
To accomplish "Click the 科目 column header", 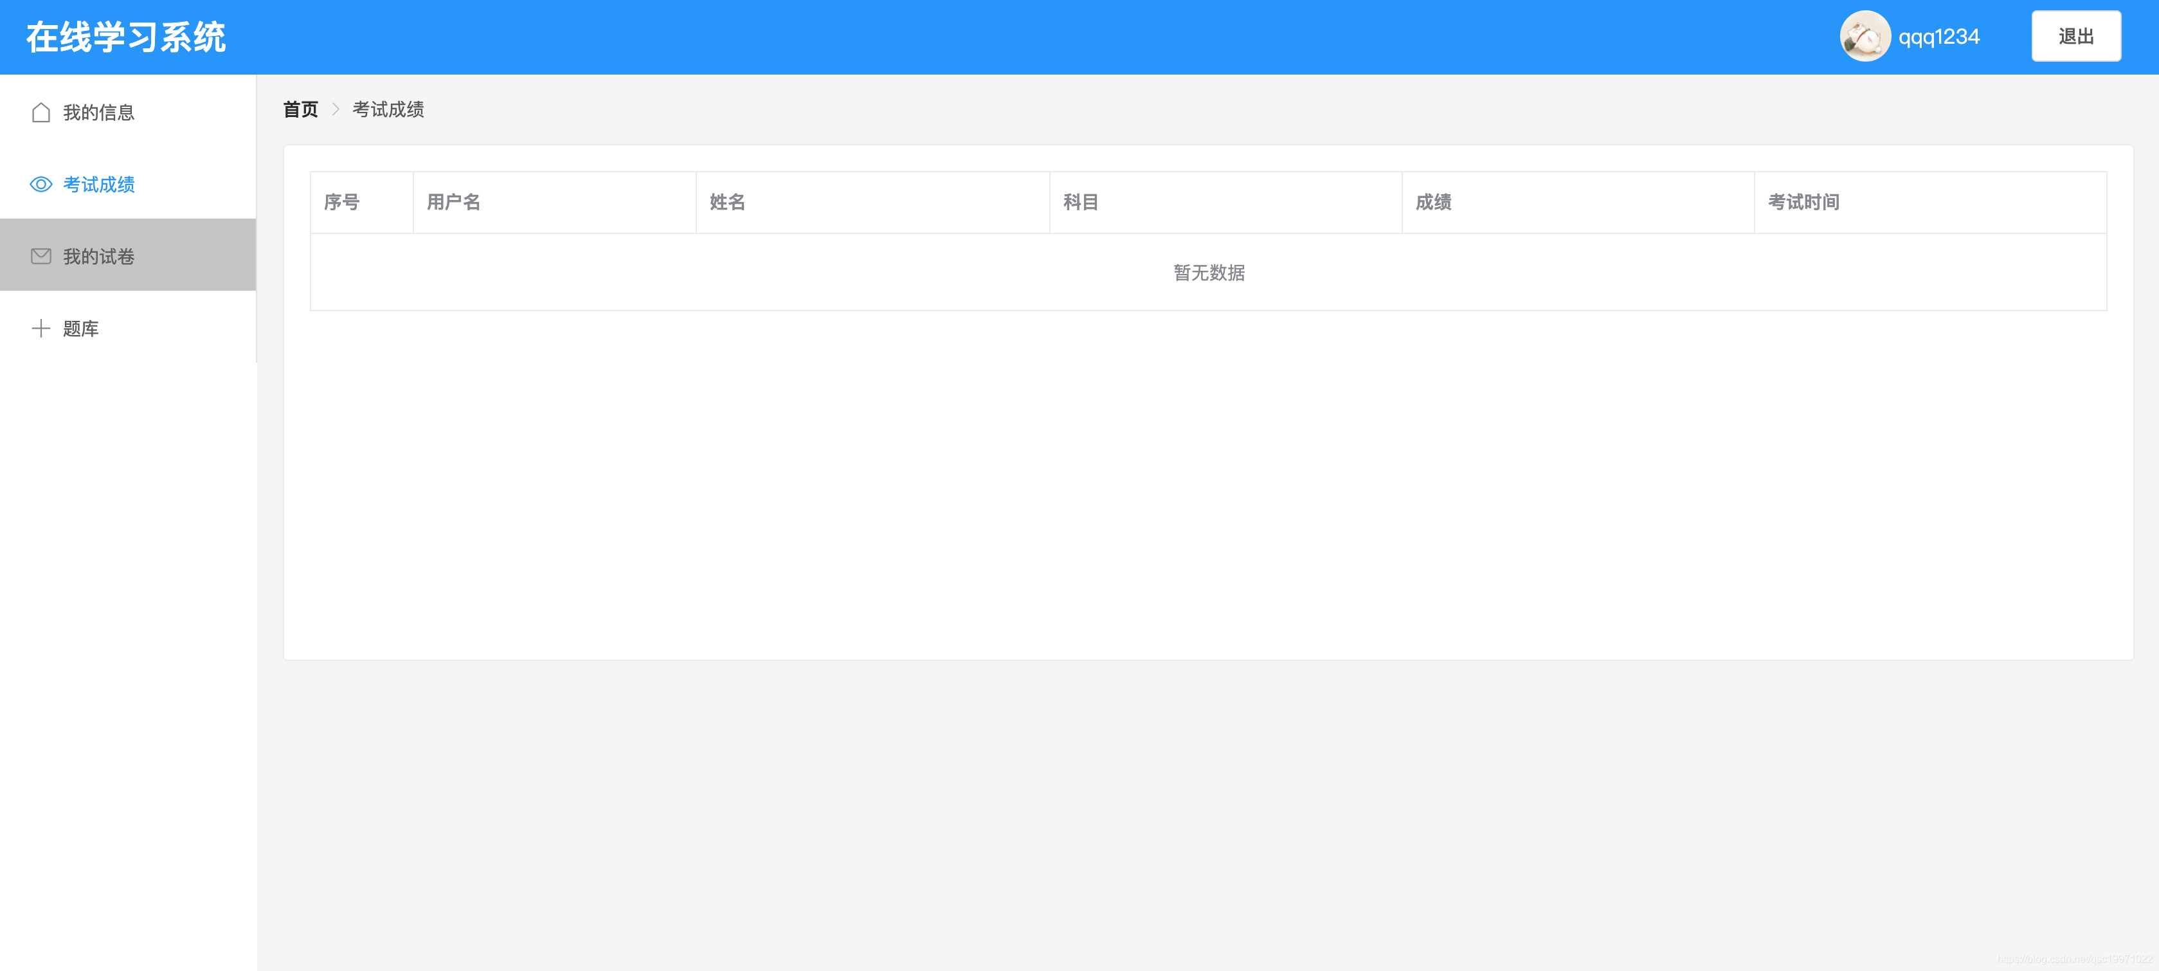I will (1080, 202).
